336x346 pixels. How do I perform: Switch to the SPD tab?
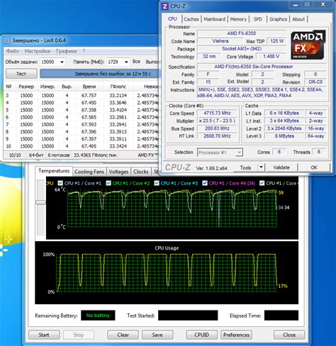tap(258, 19)
